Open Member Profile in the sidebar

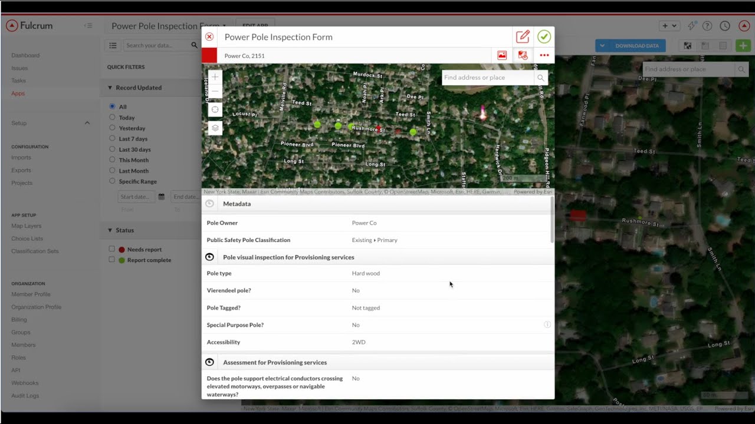click(31, 294)
